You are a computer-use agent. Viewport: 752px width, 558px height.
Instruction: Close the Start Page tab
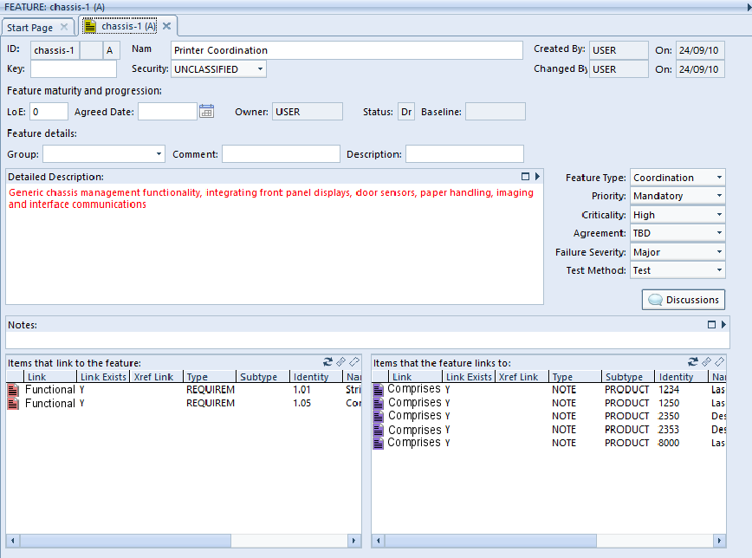pyautogui.click(x=64, y=27)
